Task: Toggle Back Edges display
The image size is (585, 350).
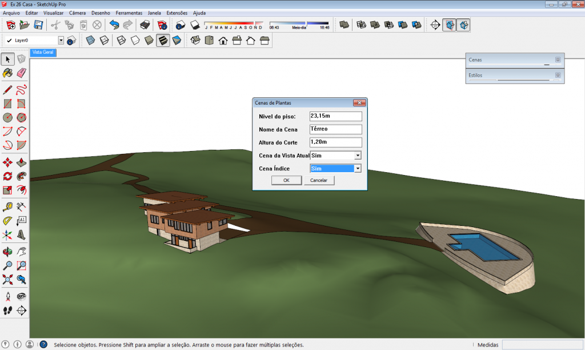Action: (x=104, y=41)
